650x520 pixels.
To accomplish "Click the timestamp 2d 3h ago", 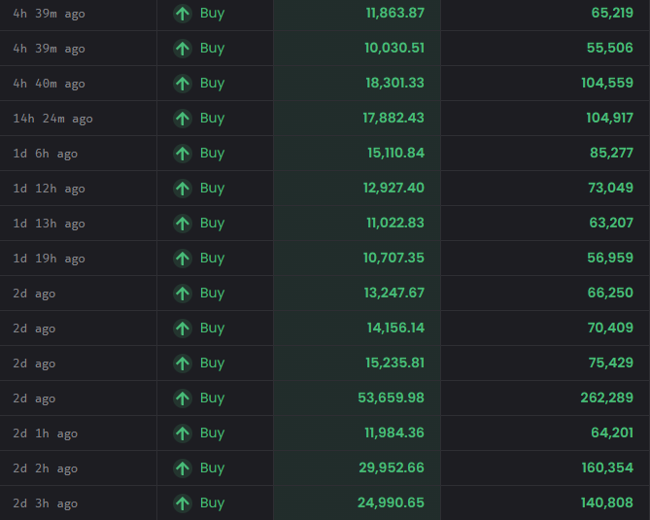I will [46, 503].
